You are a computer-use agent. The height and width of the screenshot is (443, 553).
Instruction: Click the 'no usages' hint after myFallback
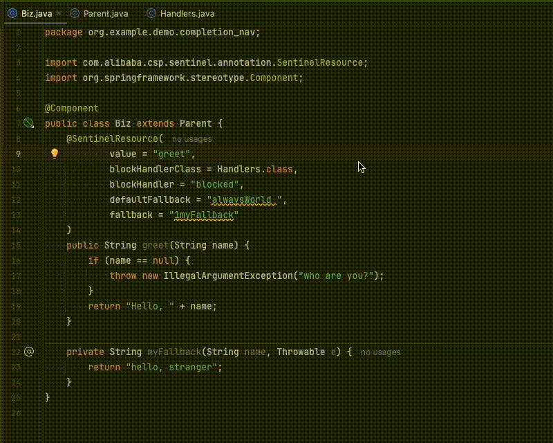381,352
